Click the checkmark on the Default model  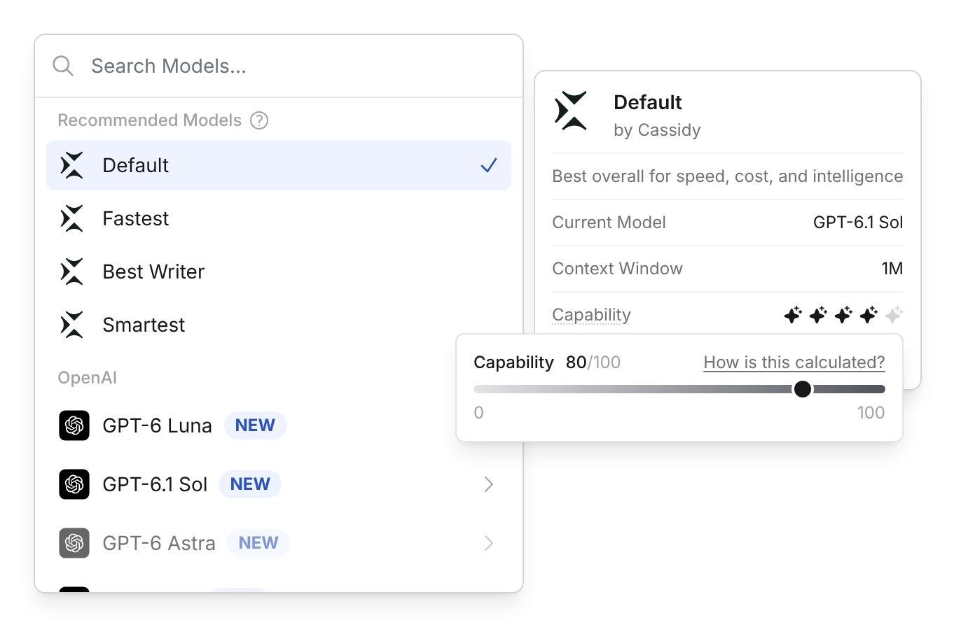489,165
